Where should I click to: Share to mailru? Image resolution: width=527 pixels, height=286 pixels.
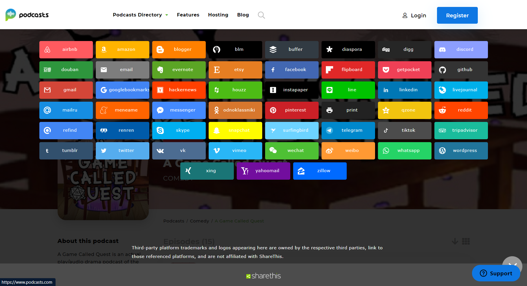[x=66, y=110]
